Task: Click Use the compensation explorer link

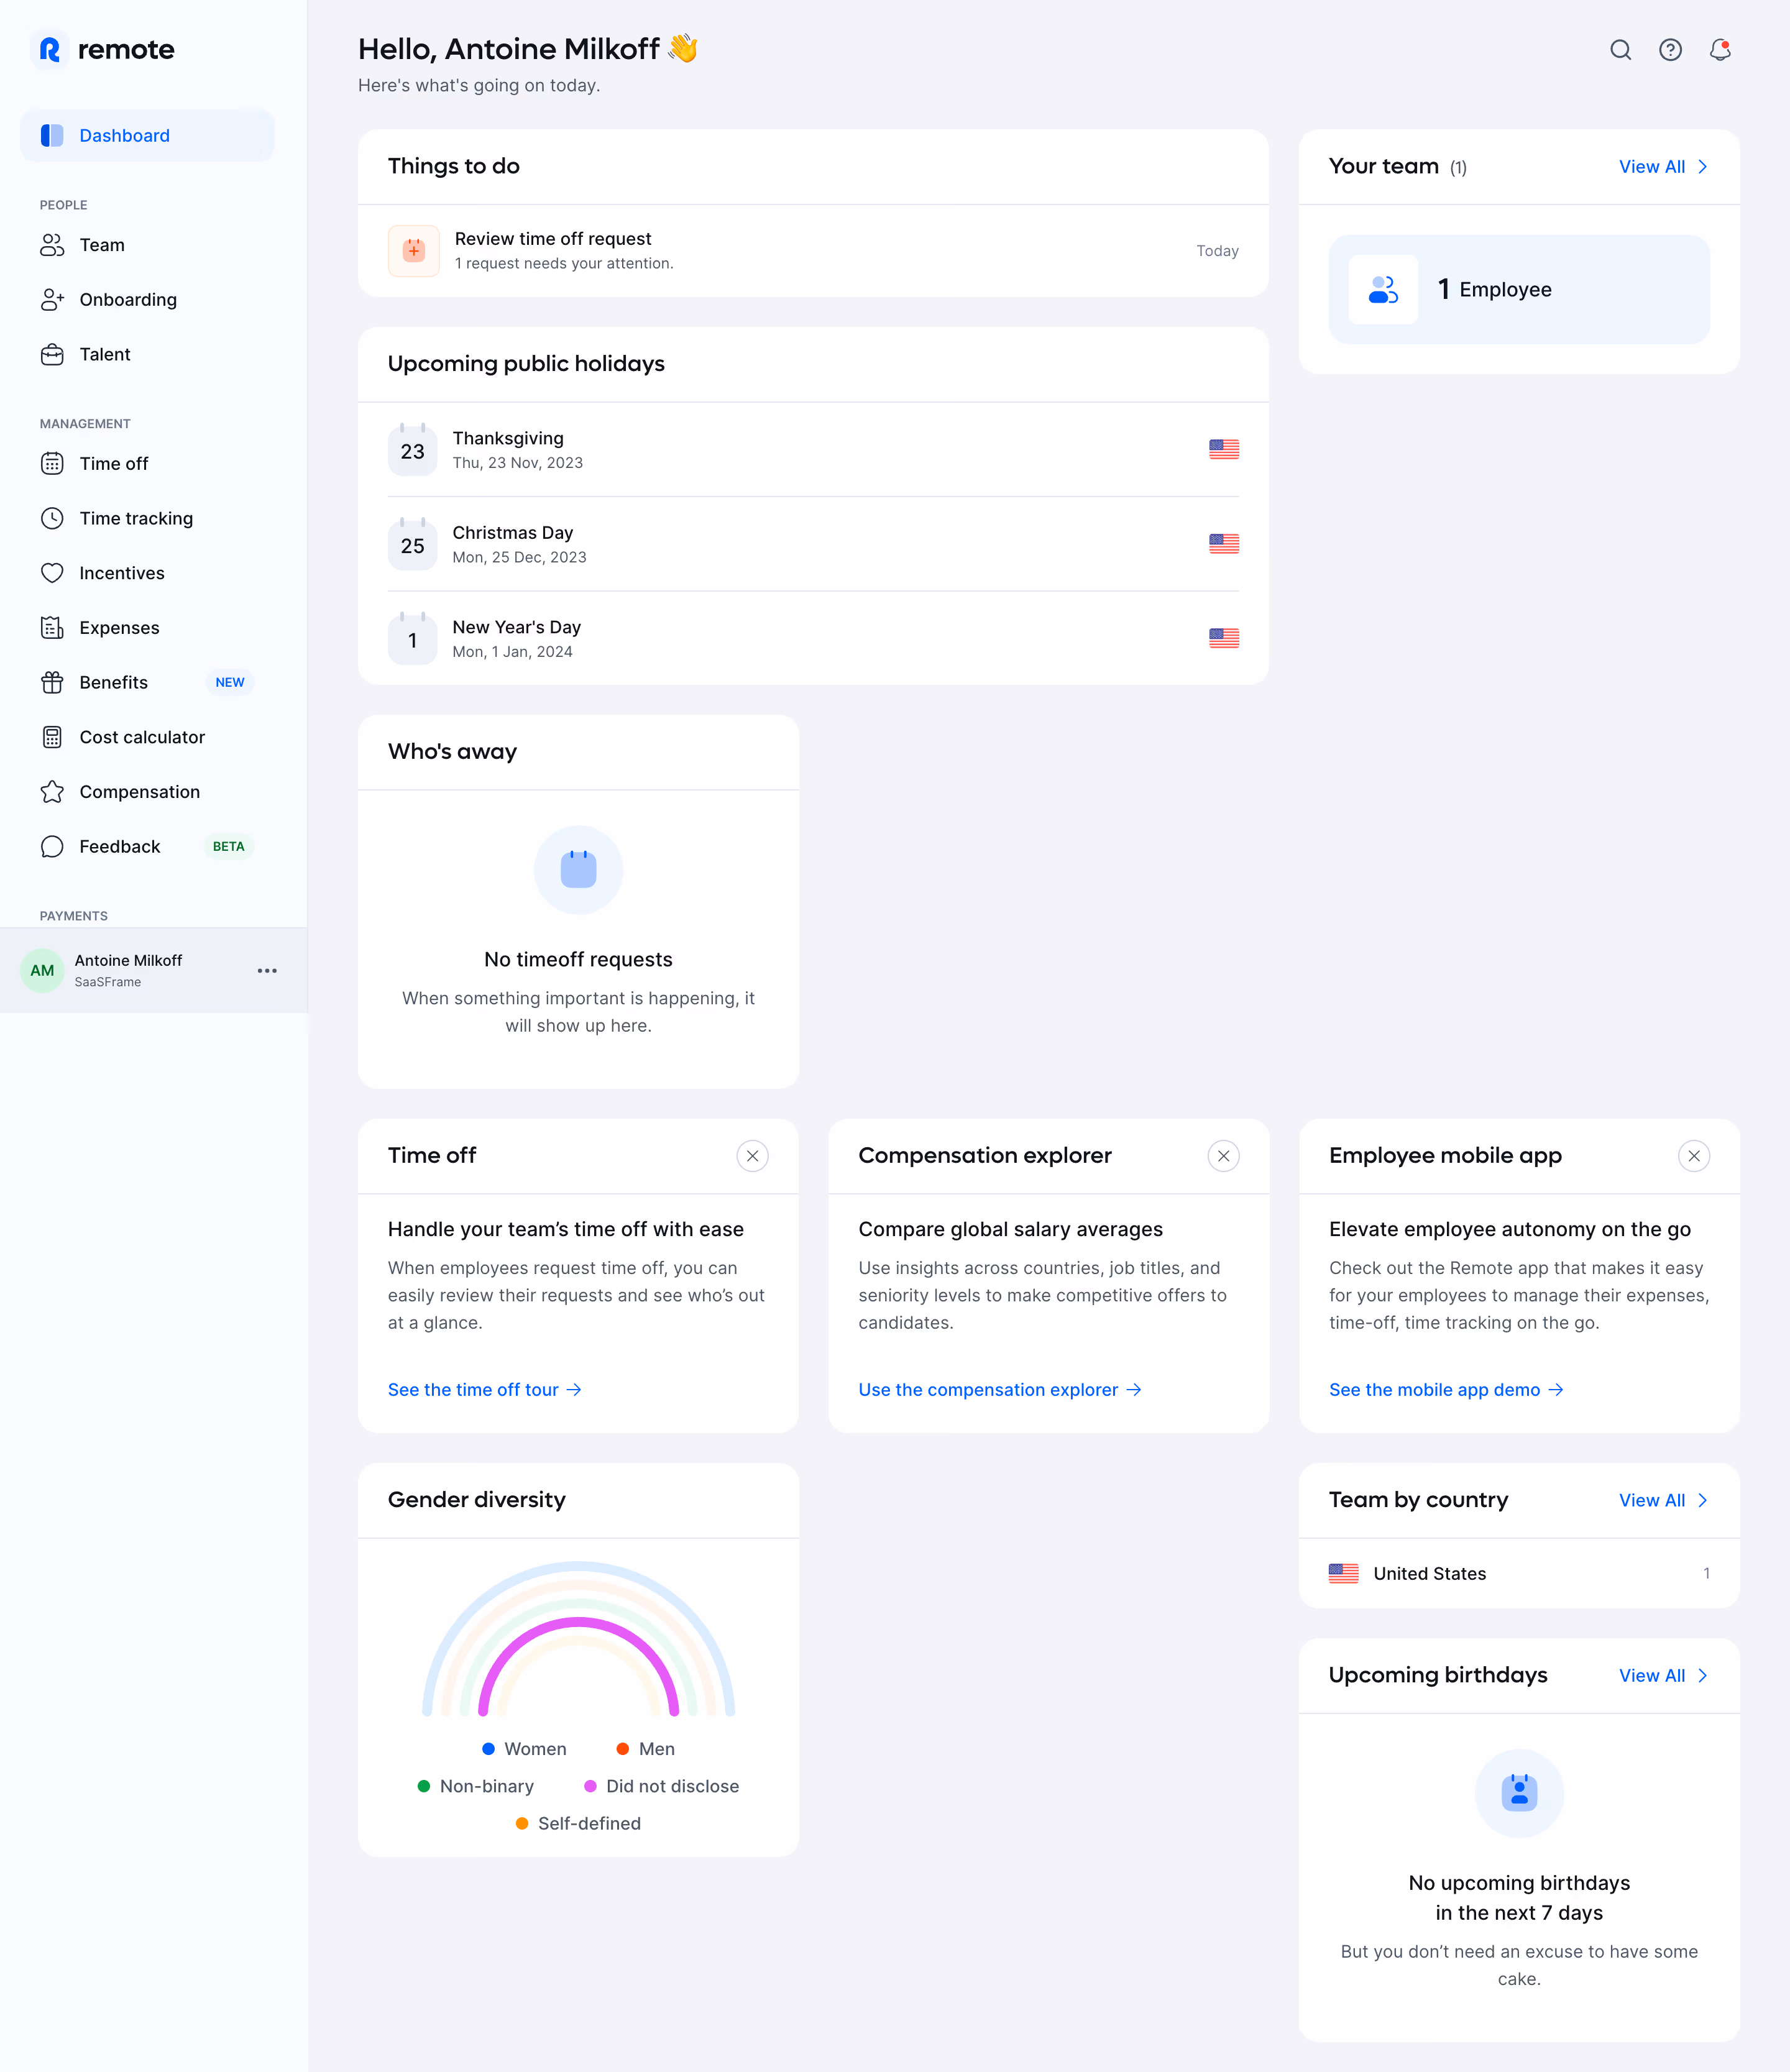Action: click(x=1000, y=1390)
